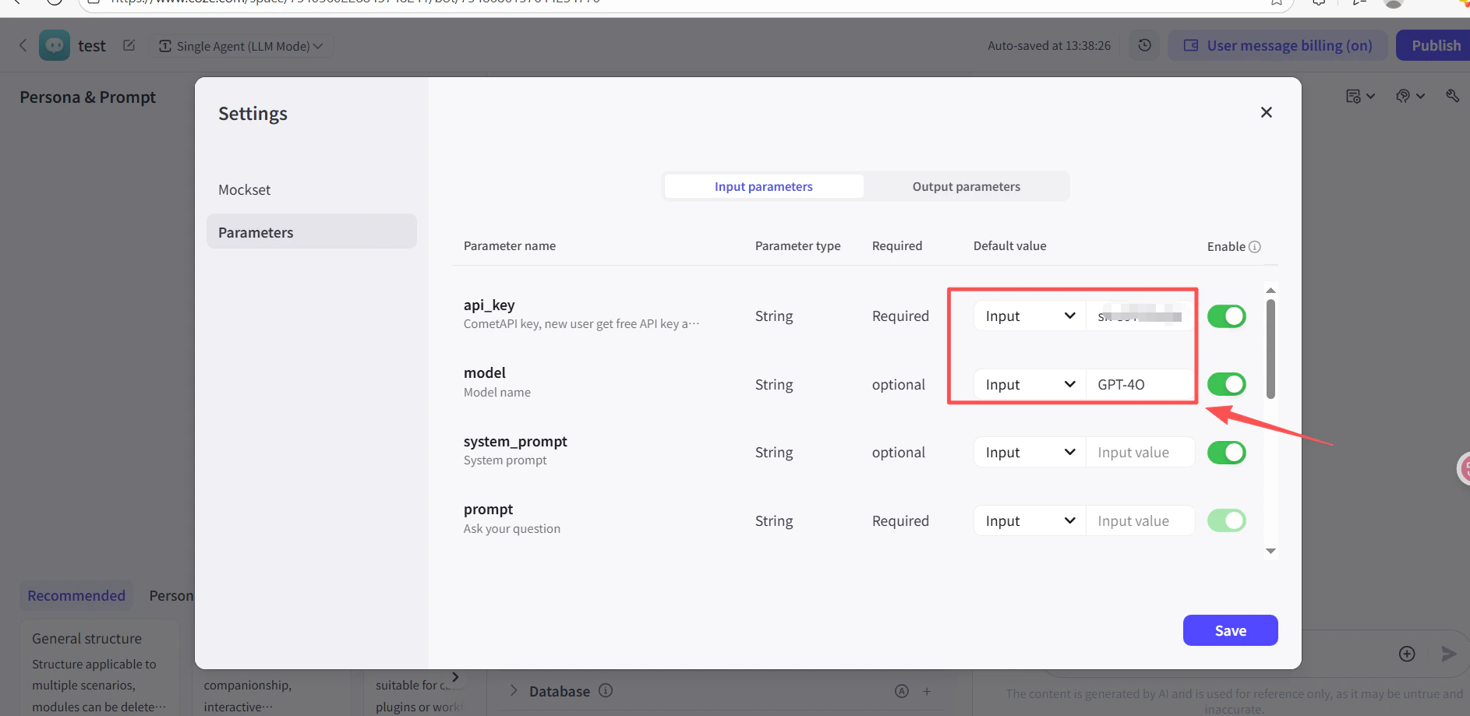
Task: Focus the prompt default value field
Action: [1140, 521]
